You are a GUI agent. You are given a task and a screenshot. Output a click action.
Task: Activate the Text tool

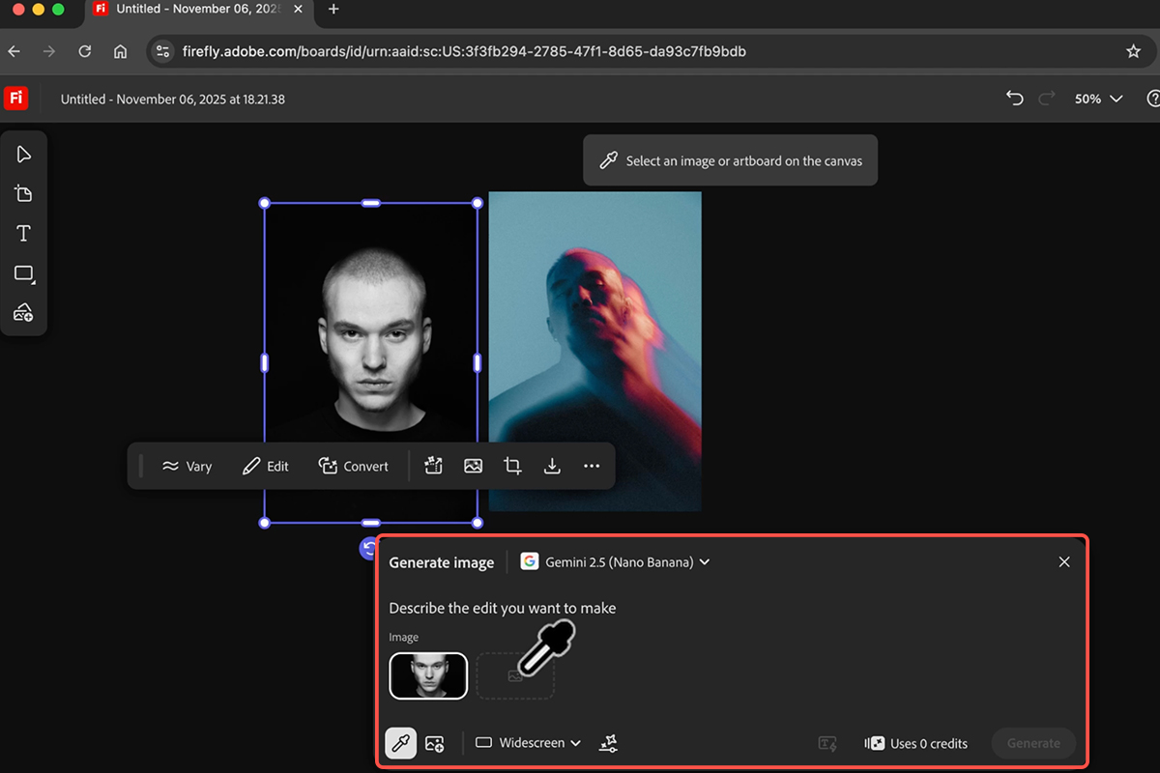point(24,234)
